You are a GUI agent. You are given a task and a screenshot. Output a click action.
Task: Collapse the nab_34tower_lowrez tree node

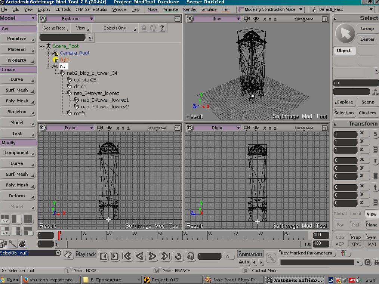pos(62,93)
